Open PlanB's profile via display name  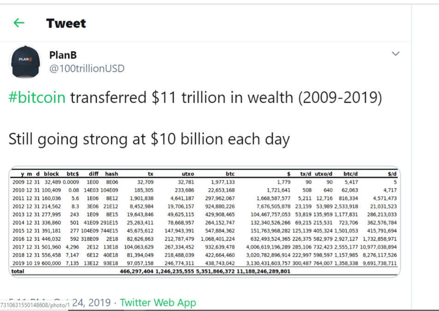pos(64,55)
